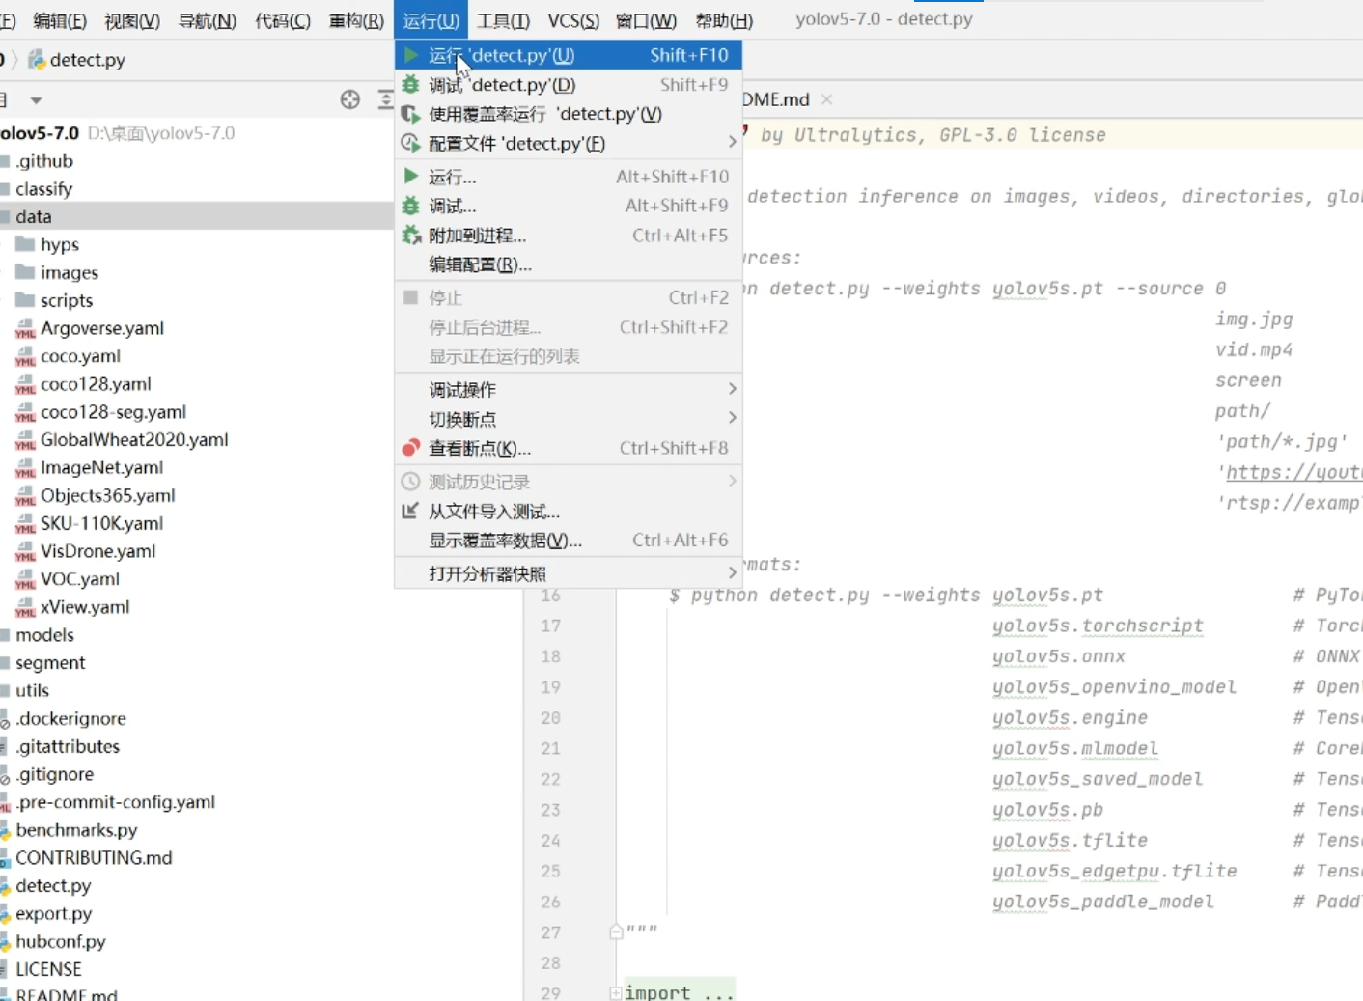Click the bug icon beside Debug 'detect.py'
This screenshot has height=1001, width=1363.
411,85
